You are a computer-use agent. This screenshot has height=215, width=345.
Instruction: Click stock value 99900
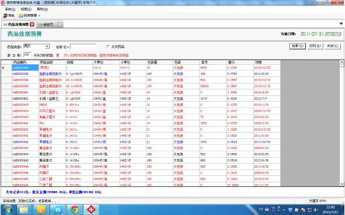tap(213, 86)
